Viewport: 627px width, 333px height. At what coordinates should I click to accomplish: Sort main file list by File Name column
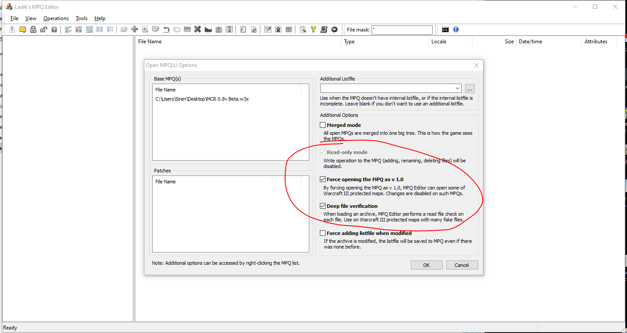(x=238, y=42)
